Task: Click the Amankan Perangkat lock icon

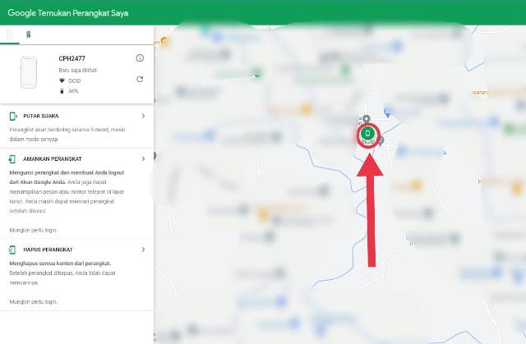Action: click(12, 158)
